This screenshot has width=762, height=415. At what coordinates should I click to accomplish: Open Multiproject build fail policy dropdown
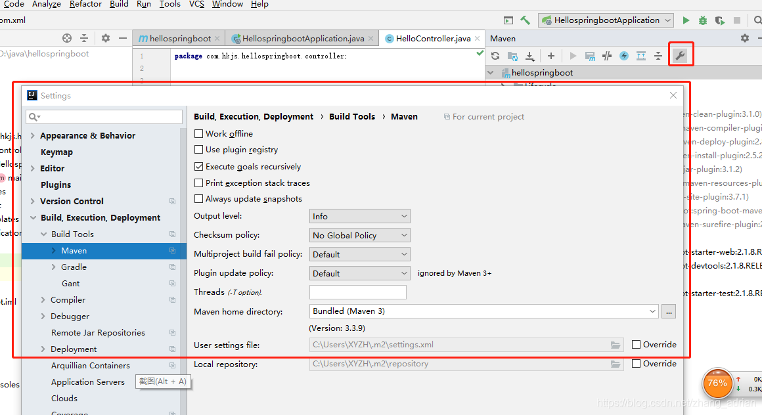tap(359, 254)
